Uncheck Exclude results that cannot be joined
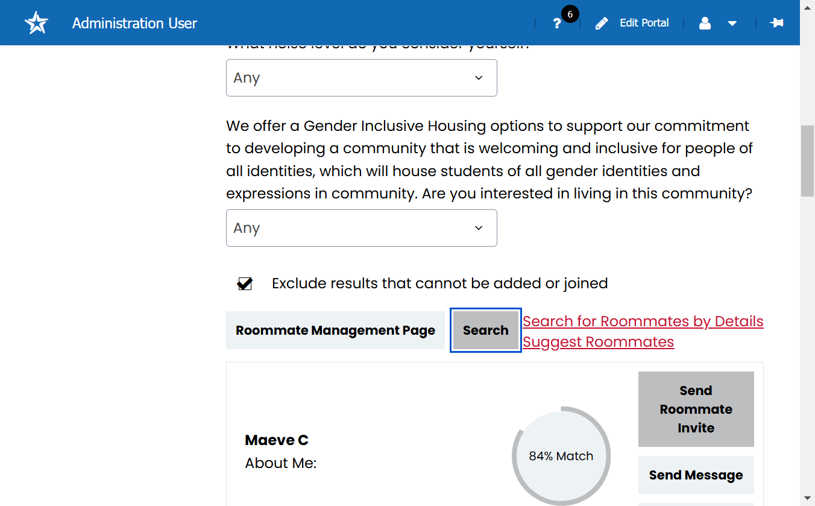The height and width of the screenshot is (506, 815). (245, 283)
